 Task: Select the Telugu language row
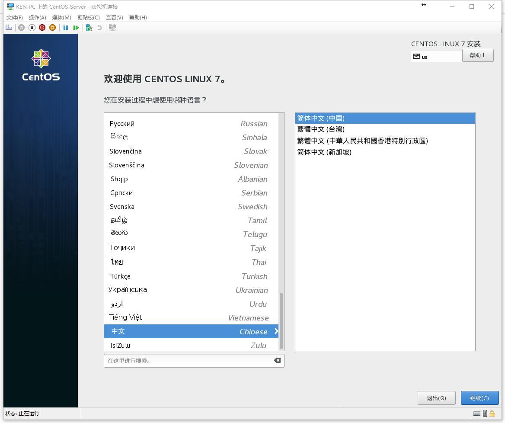[x=191, y=234]
